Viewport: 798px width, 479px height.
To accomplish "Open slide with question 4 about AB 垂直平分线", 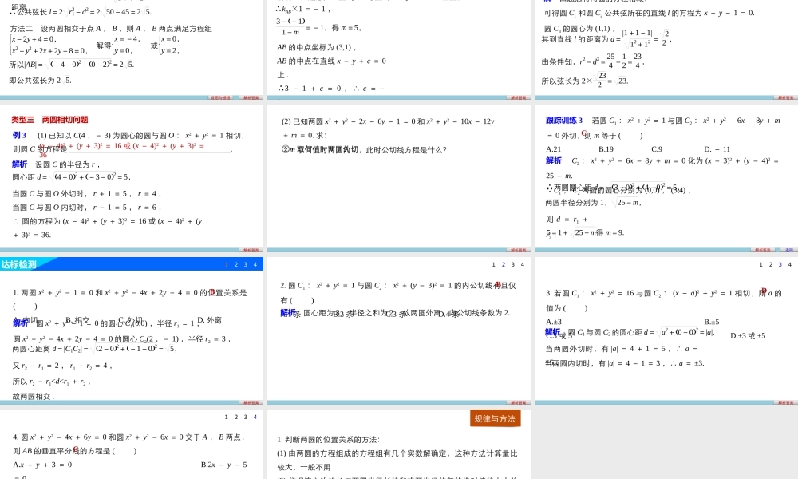I will [132, 444].
